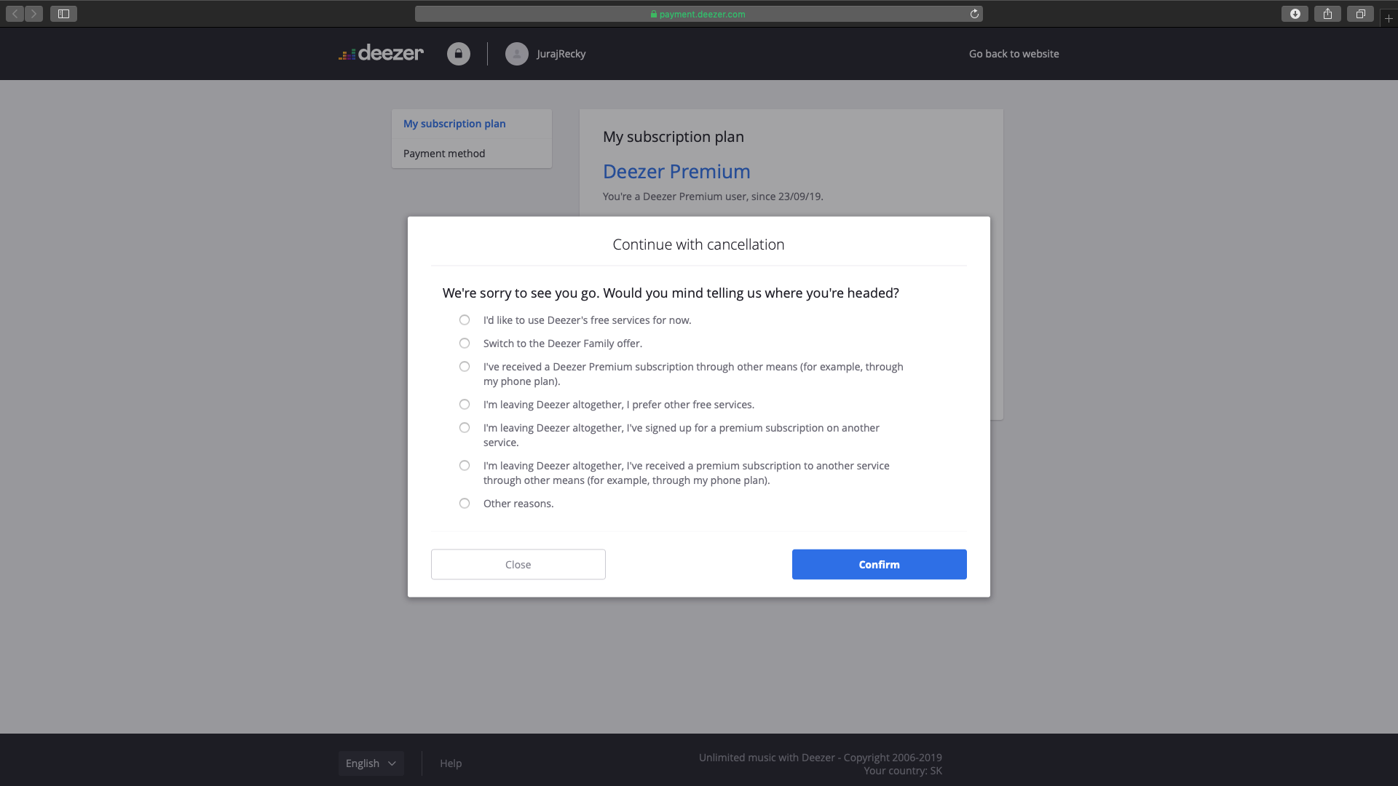The width and height of the screenshot is (1398, 786).
Task: Open the Help link in the footer
Action: [451, 763]
